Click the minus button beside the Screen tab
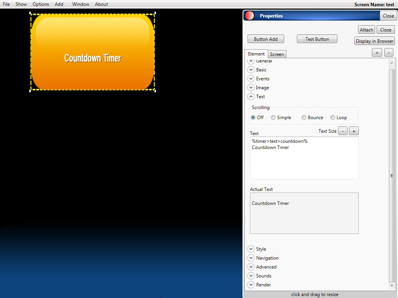Image resolution: width=398 pixels, height=298 pixels. [389, 53]
